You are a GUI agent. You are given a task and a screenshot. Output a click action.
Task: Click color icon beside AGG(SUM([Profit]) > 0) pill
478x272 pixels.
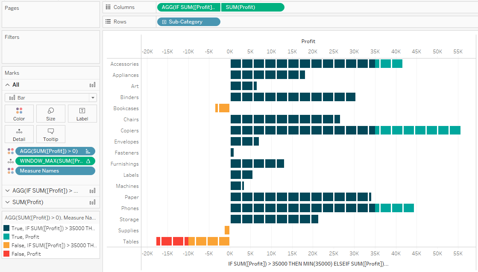pos(11,151)
